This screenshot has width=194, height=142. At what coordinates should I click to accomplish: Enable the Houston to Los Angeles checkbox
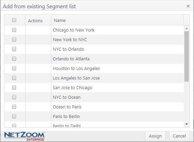[14, 68]
